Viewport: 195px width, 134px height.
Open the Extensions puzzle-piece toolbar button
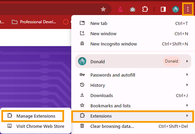pyautogui.click(x=145, y=9)
